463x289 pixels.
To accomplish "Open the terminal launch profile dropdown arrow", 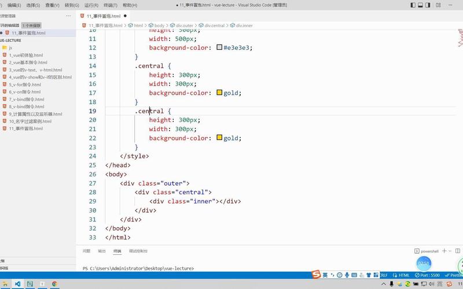I will pos(450,251).
